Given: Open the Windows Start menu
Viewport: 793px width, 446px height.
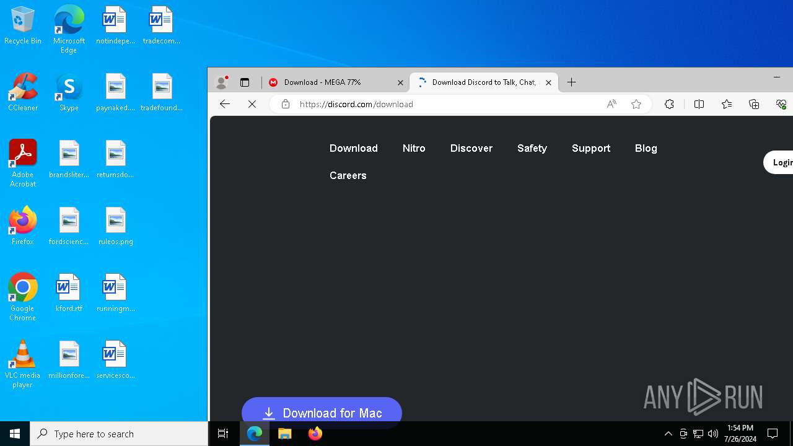Looking at the screenshot, I should pyautogui.click(x=15, y=434).
